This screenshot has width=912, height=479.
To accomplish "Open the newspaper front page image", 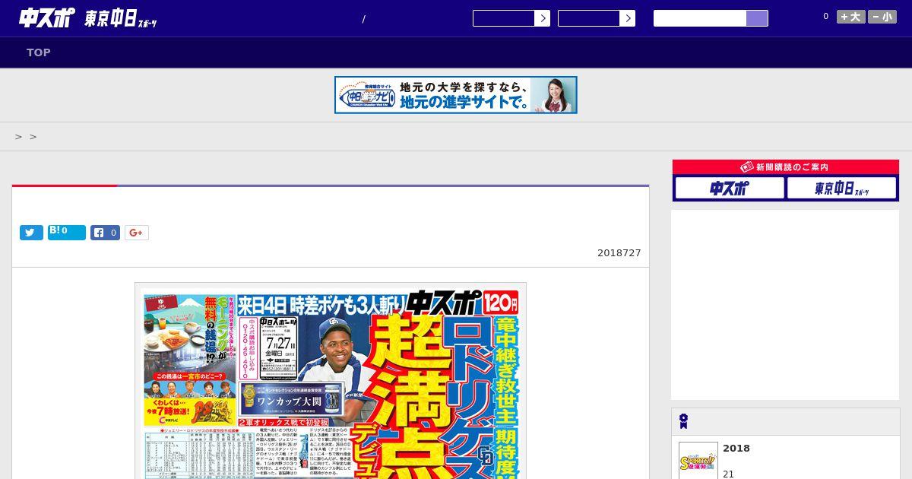I will click(x=331, y=382).
